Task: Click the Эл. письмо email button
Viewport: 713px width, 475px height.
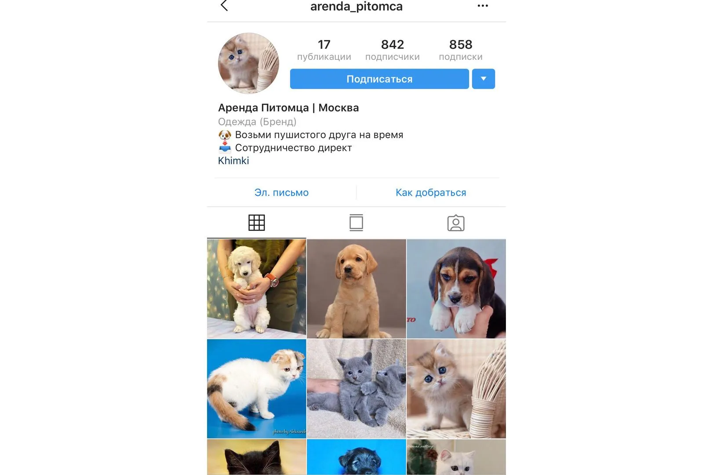Action: (281, 192)
